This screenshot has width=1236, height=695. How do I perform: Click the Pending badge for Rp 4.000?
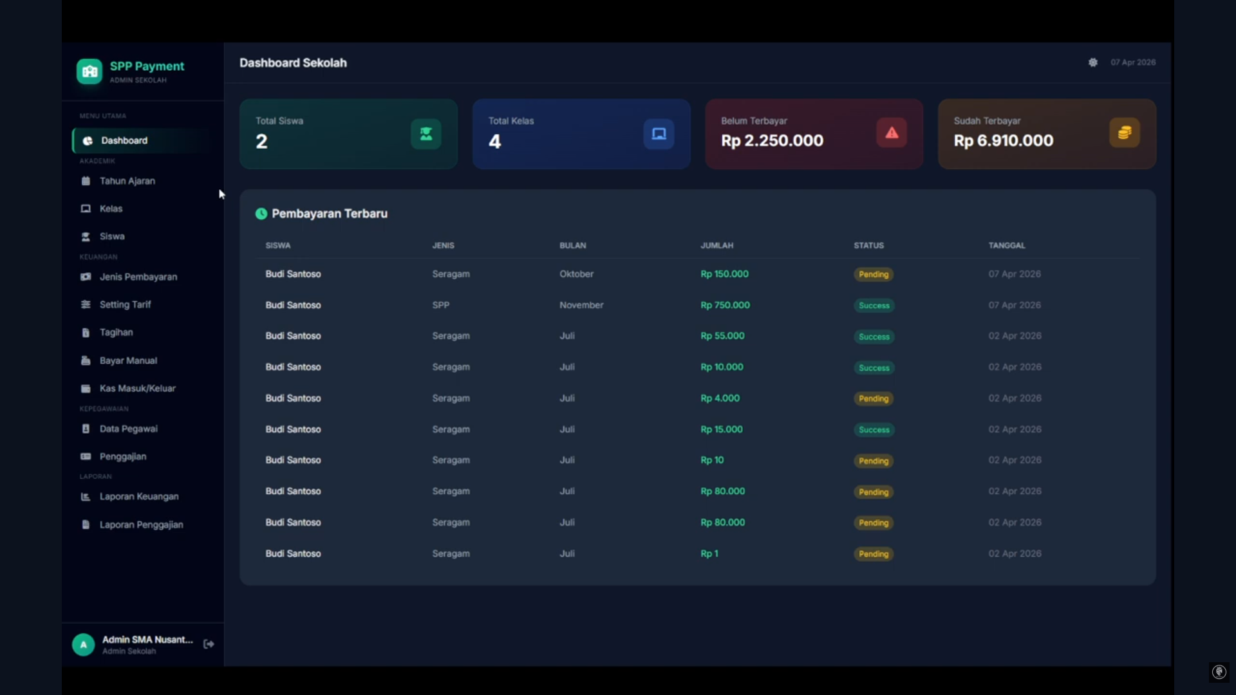click(x=874, y=399)
